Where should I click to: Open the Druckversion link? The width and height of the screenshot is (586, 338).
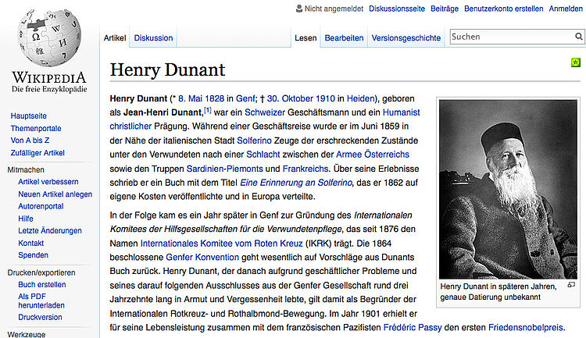[x=40, y=317]
